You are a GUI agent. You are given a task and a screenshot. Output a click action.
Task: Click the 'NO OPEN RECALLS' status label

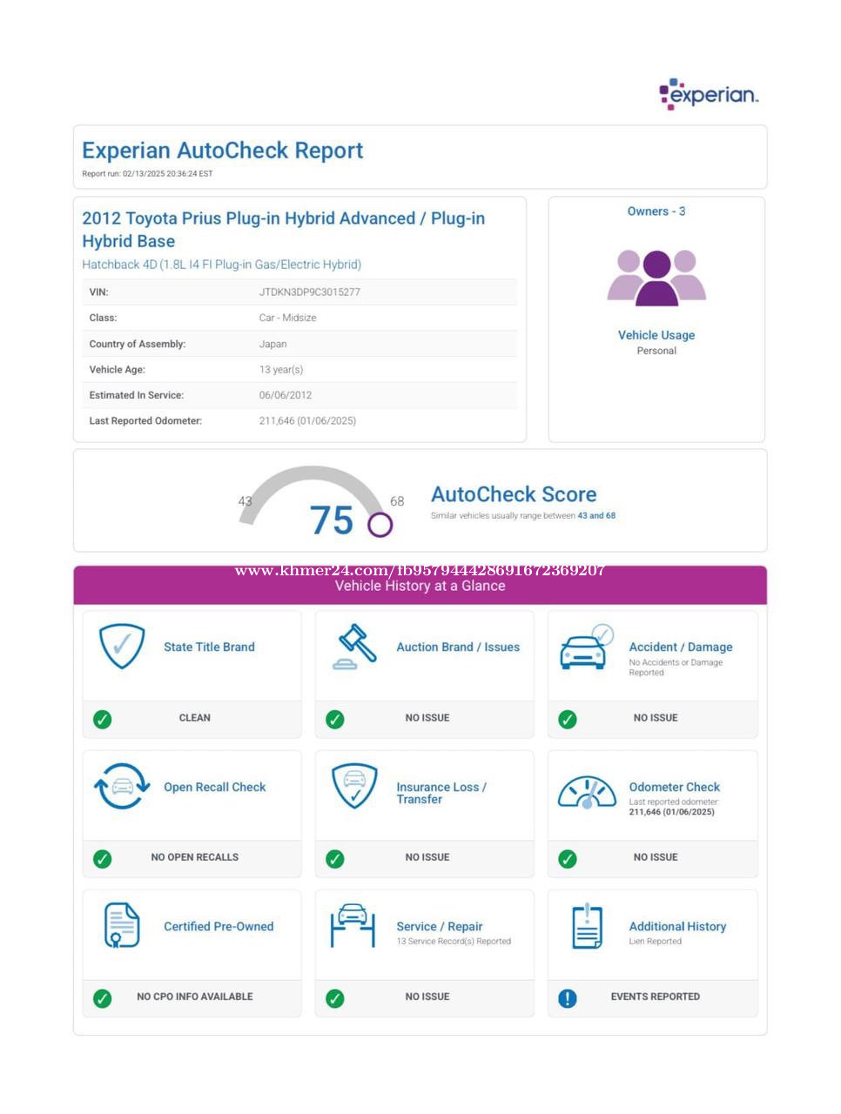194,858
